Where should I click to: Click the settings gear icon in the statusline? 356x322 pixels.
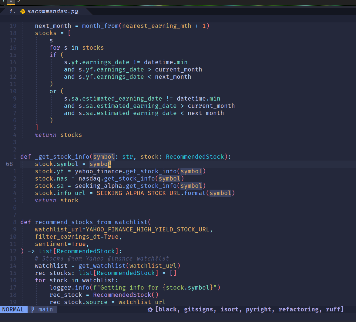pos(150,309)
